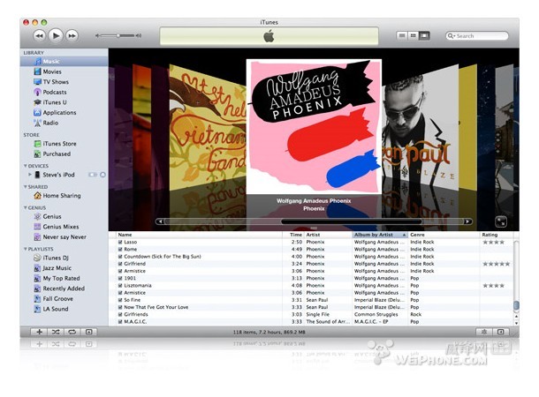Viewport: 539px width, 397px height.
Task: Click the Genius button in status bar
Action: pyautogui.click(x=484, y=332)
